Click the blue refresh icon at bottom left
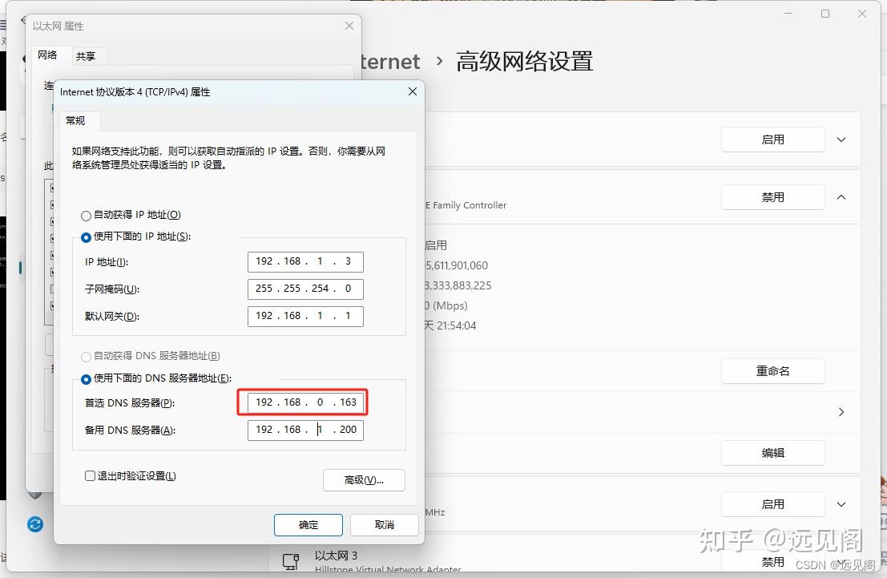The width and height of the screenshot is (887, 578). [x=34, y=523]
